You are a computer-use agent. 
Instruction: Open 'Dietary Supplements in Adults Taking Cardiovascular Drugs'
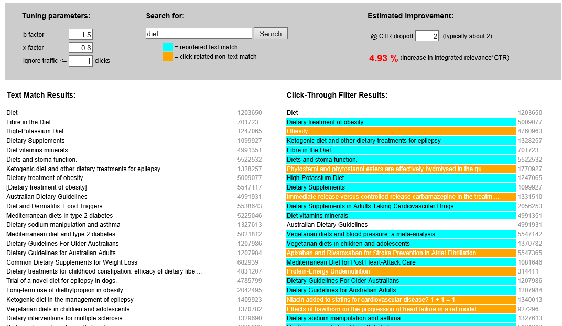coord(370,206)
